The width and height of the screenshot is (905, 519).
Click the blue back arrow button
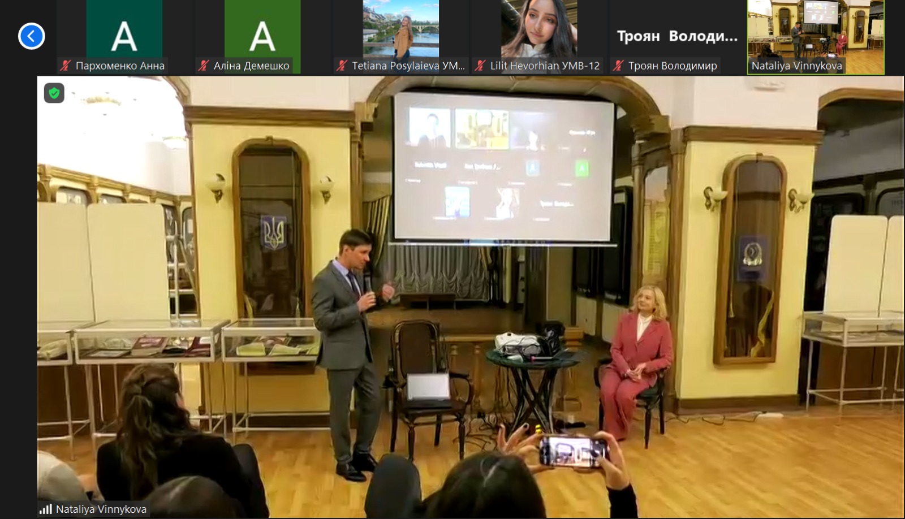click(31, 36)
